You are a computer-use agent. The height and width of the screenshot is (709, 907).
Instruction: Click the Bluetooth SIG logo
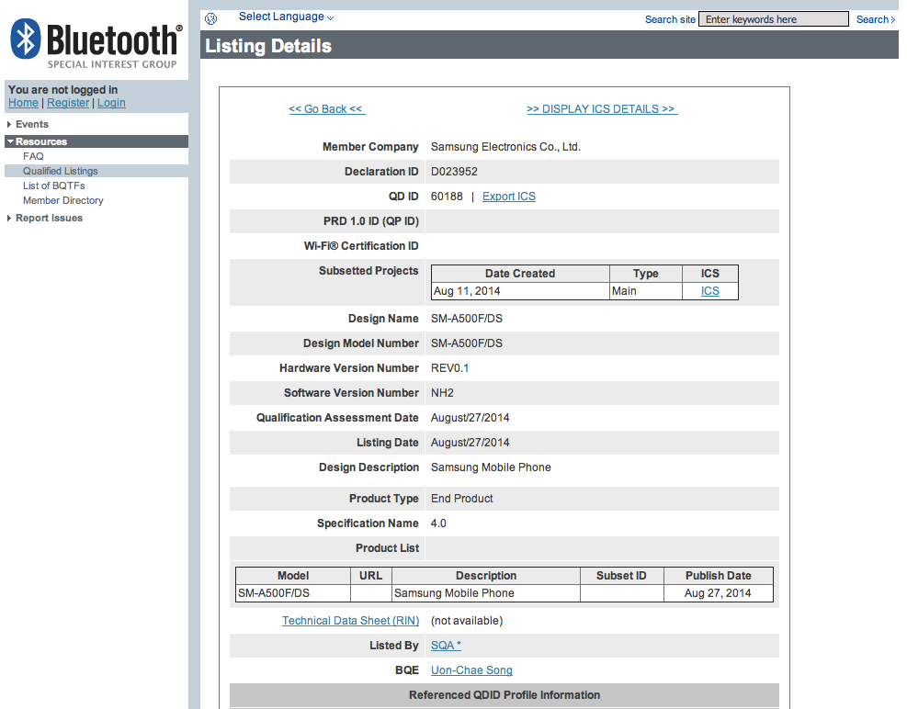94,41
